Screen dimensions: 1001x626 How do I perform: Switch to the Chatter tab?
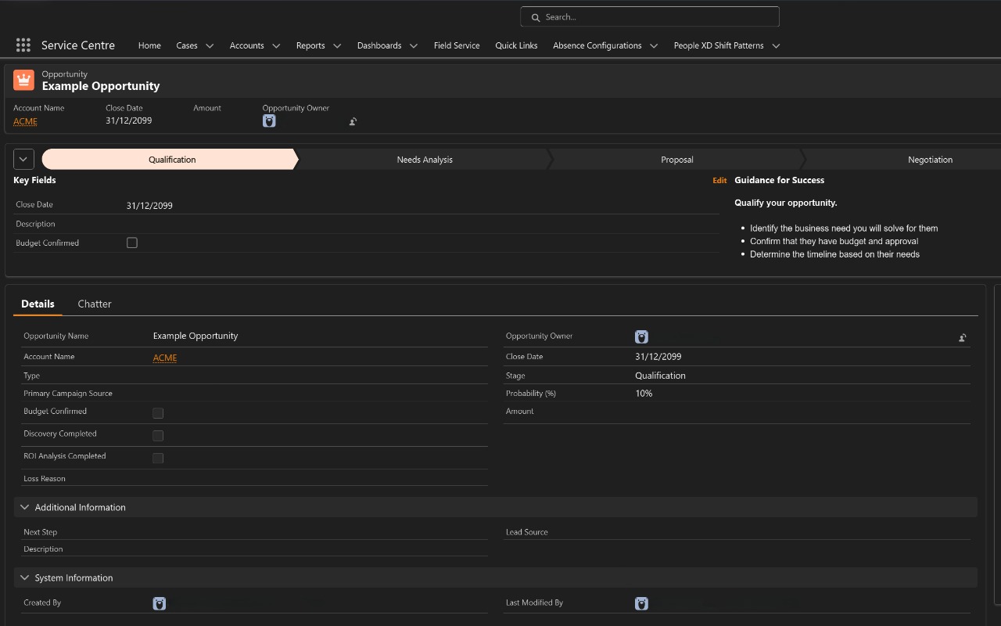click(x=95, y=304)
